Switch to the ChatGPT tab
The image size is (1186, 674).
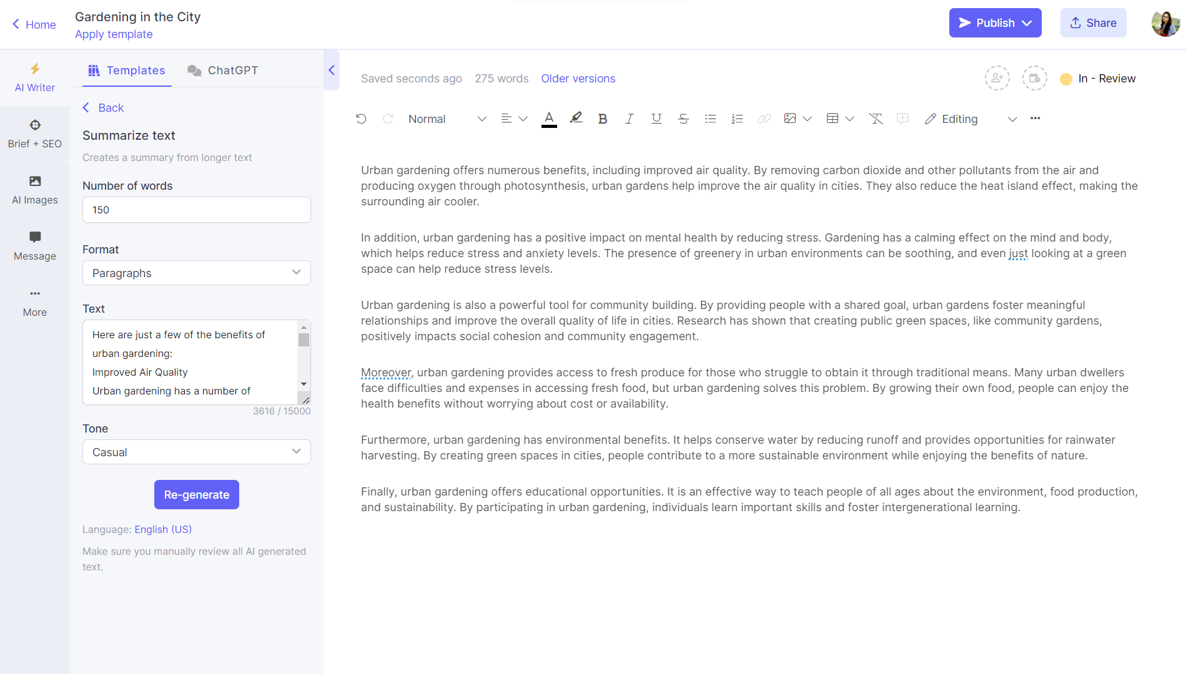[222, 70]
